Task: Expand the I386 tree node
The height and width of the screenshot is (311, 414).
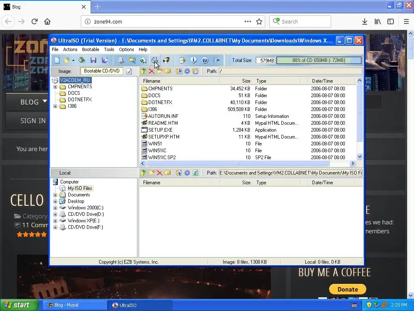Action: pyautogui.click(x=55, y=107)
